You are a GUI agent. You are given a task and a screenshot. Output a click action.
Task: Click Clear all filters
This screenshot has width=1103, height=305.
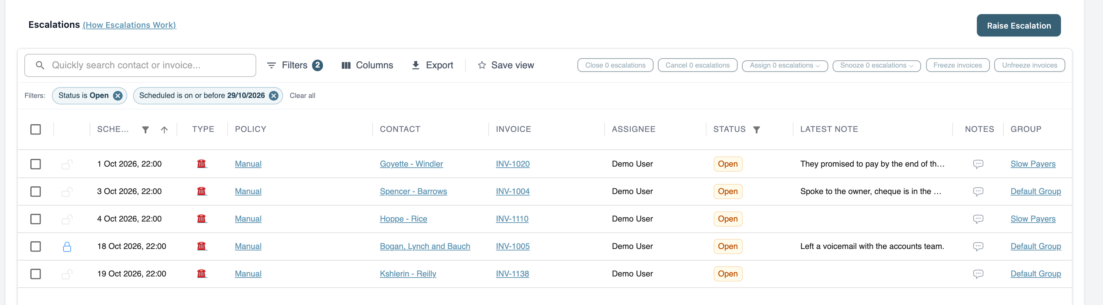[302, 96]
